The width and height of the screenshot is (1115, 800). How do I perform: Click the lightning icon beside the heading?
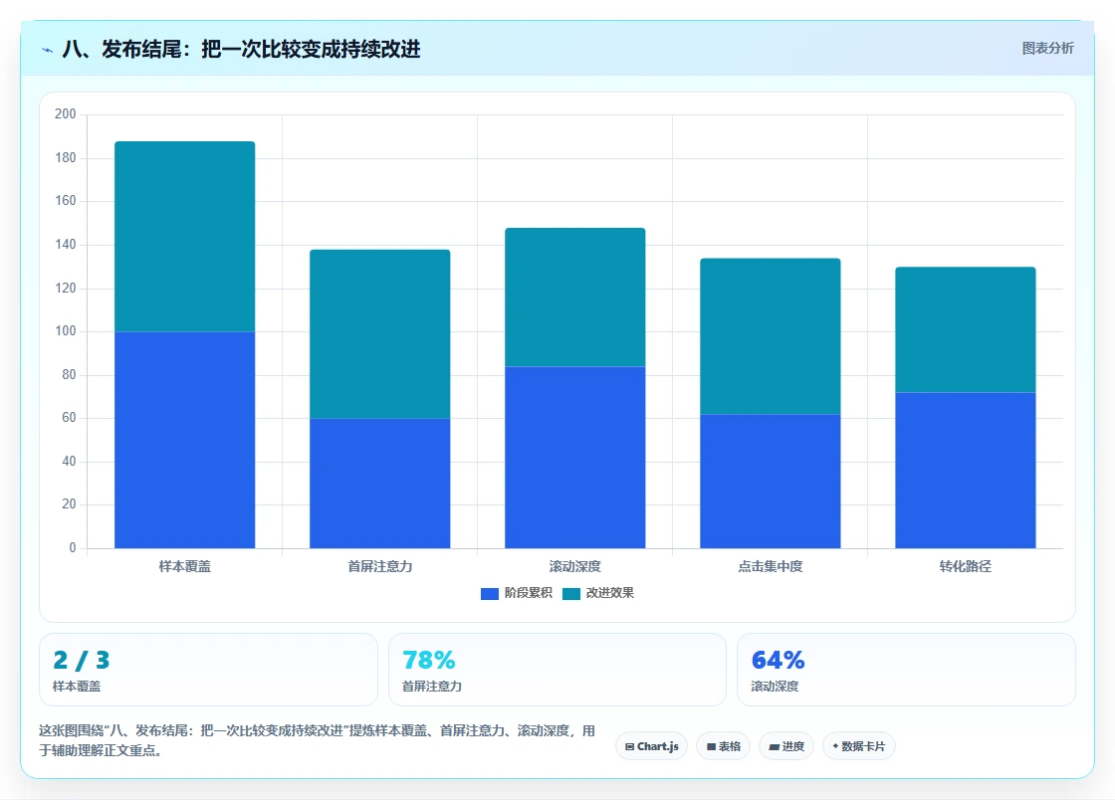coord(48,50)
